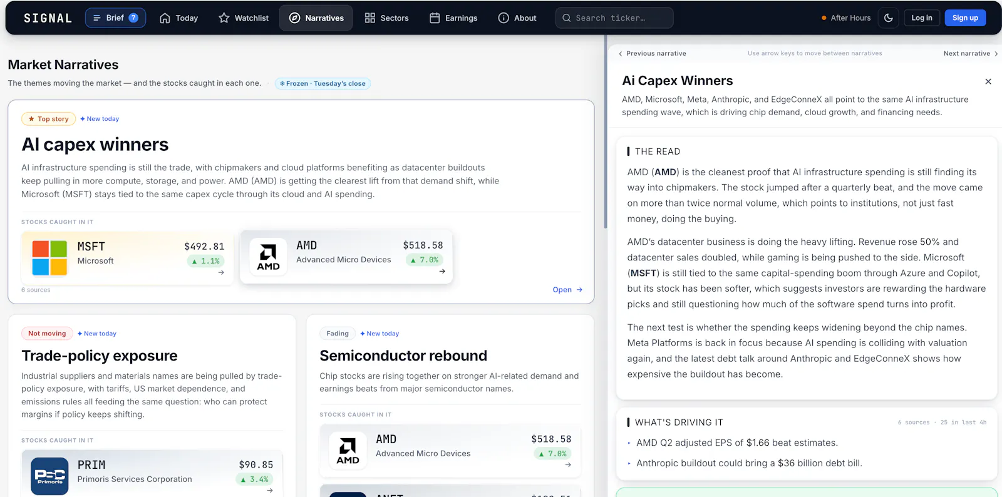Click the 6 sources count in What's Driving It

[x=914, y=423]
